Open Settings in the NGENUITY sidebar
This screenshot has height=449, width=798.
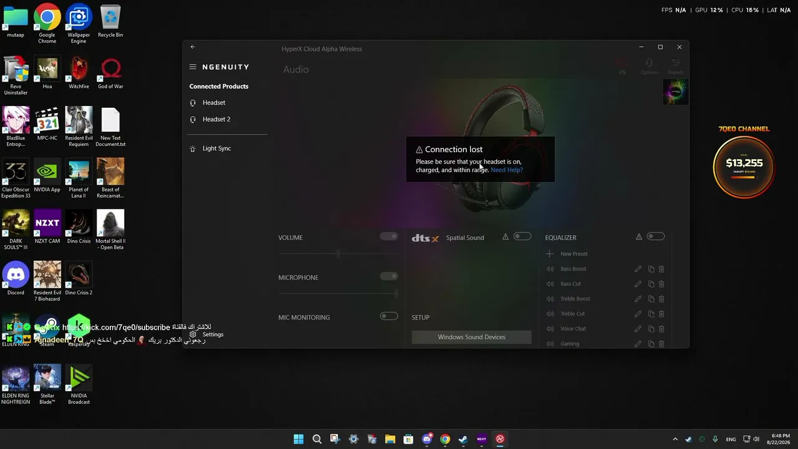(213, 334)
